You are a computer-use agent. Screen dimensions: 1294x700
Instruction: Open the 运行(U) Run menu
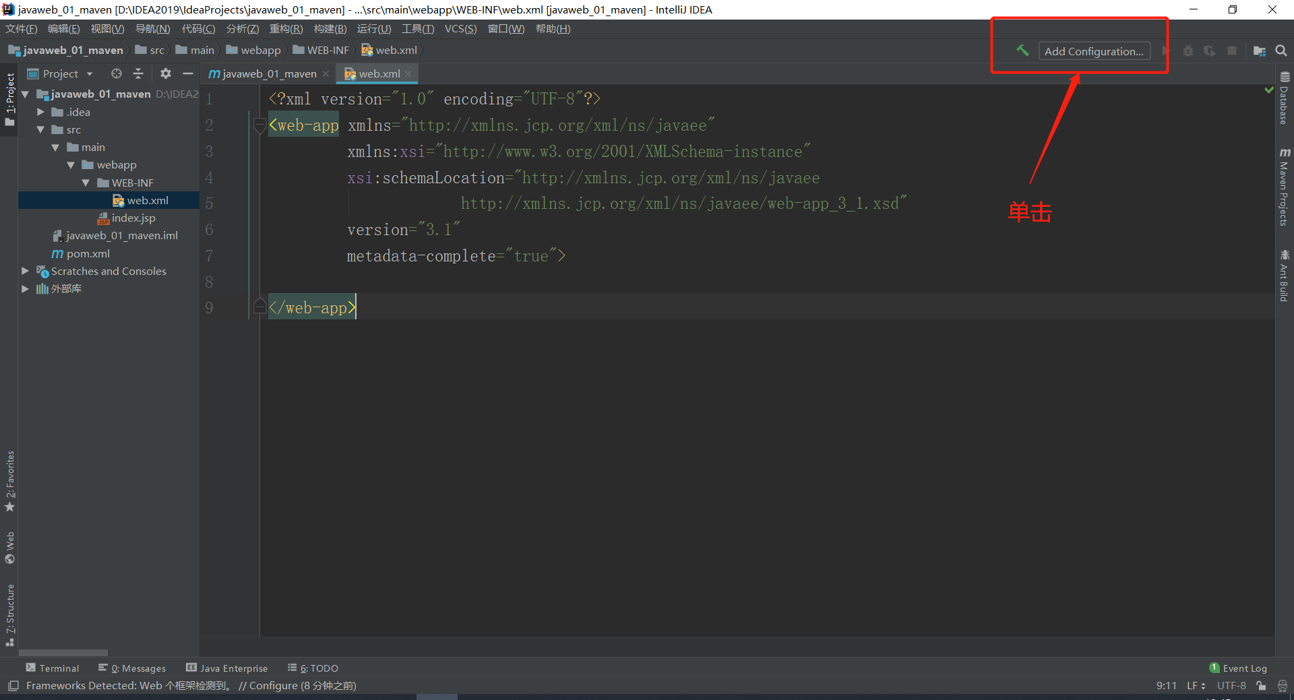tap(373, 29)
